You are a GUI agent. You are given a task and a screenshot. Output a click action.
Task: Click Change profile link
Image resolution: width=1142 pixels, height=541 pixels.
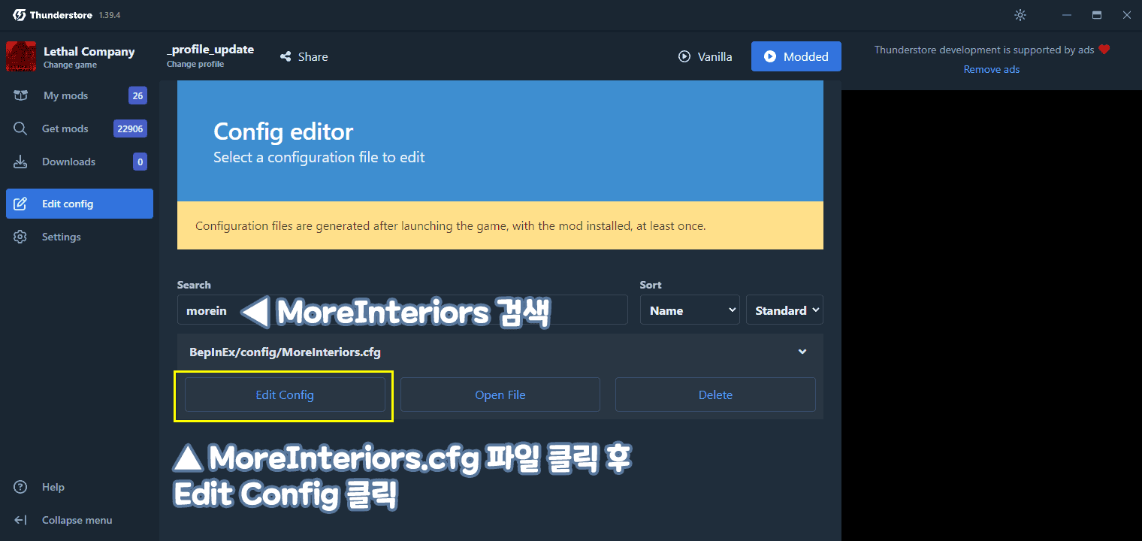click(195, 64)
